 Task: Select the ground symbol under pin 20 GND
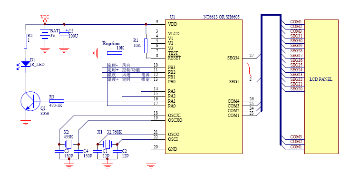(151, 165)
